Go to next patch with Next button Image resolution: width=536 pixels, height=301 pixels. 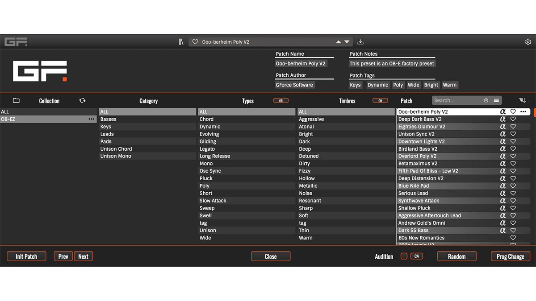[x=84, y=256]
